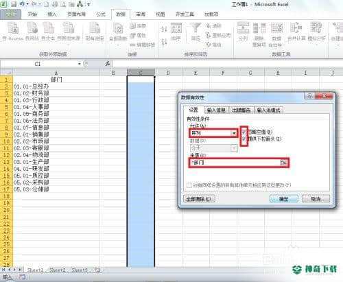Toggle the in-cell dropdown arrow checkbox
This screenshot has height=282, width=343.
pos(244,139)
